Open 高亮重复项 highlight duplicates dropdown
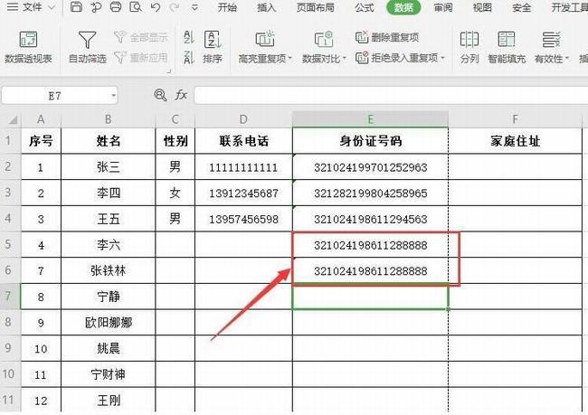This screenshot has height=415, width=588. coord(265,47)
